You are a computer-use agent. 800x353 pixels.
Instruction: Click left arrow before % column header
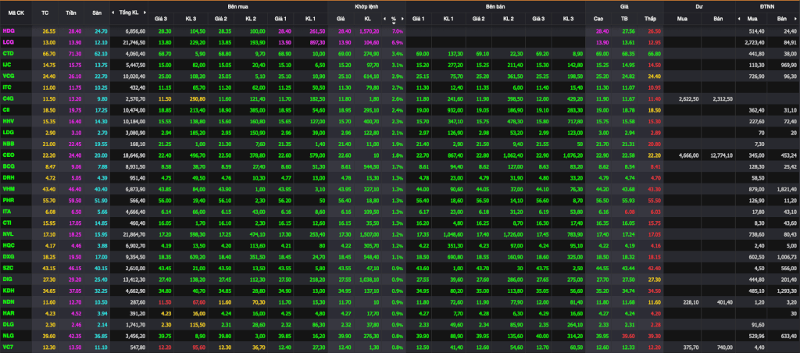(x=384, y=19)
